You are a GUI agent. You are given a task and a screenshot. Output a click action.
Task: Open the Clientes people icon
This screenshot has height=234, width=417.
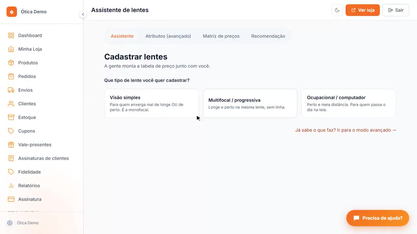pos(11,104)
